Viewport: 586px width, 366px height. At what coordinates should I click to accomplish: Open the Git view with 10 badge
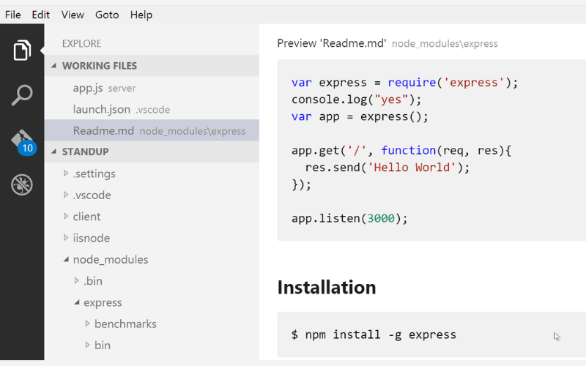coord(22,141)
